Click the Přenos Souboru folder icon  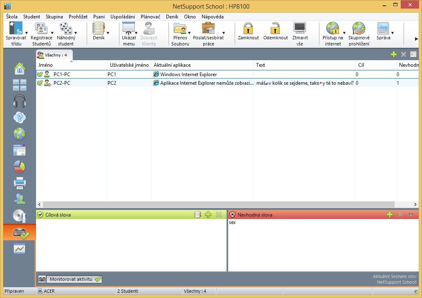pos(180,28)
